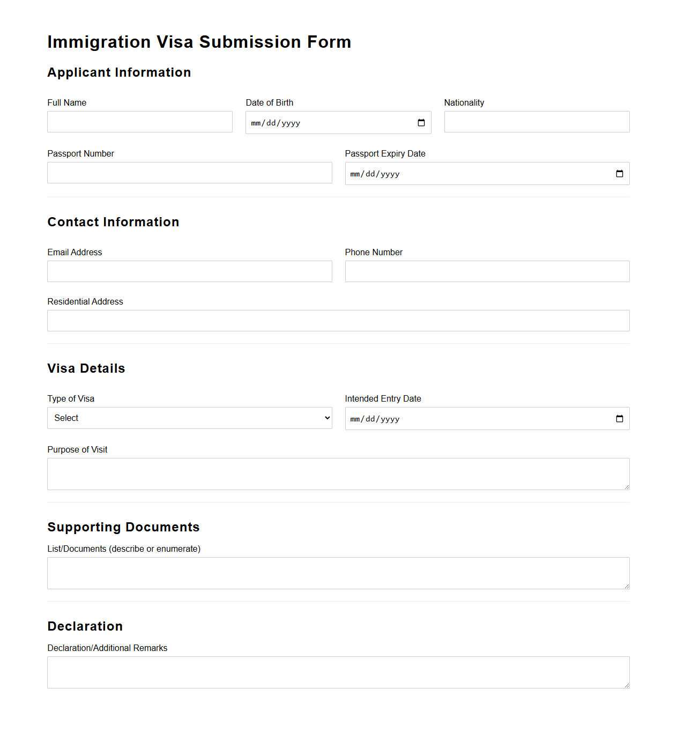Click the Full Name input field

(139, 122)
